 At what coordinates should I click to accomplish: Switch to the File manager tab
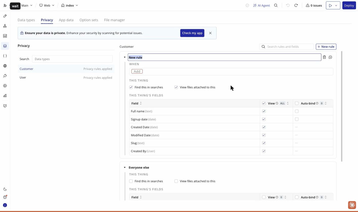coord(115,20)
